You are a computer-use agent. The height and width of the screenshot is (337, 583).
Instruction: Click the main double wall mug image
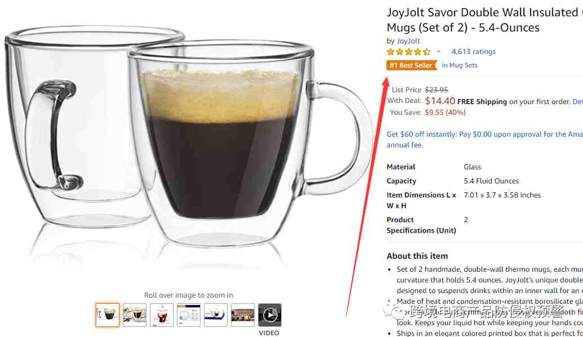point(188,141)
